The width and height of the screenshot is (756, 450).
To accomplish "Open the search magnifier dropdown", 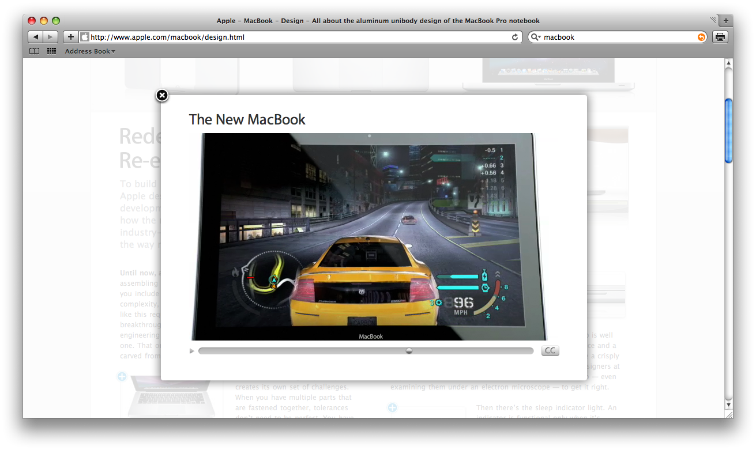I will point(536,37).
